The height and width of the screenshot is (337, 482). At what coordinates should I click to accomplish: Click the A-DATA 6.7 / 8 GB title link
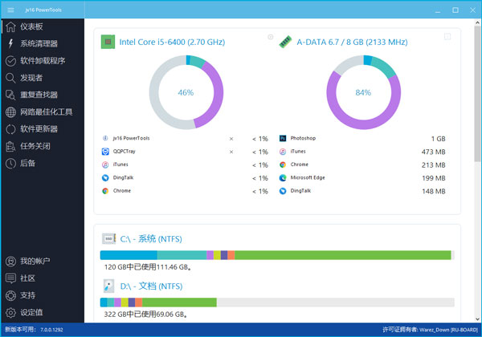pos(353,42)
